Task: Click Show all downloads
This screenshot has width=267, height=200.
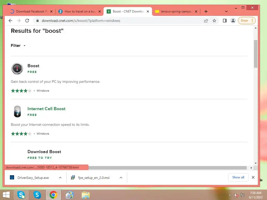Action: coord(238,177)
